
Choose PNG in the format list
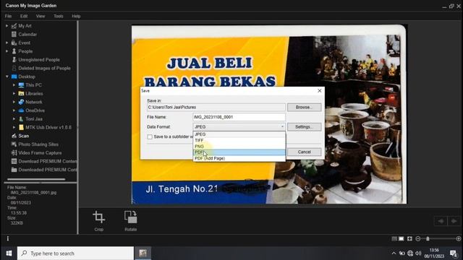tap(239, 146)
